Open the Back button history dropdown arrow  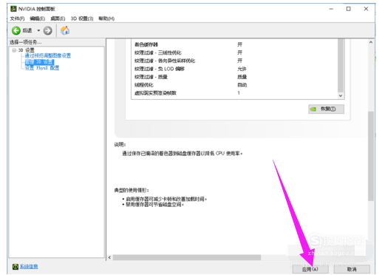point(38,30)
